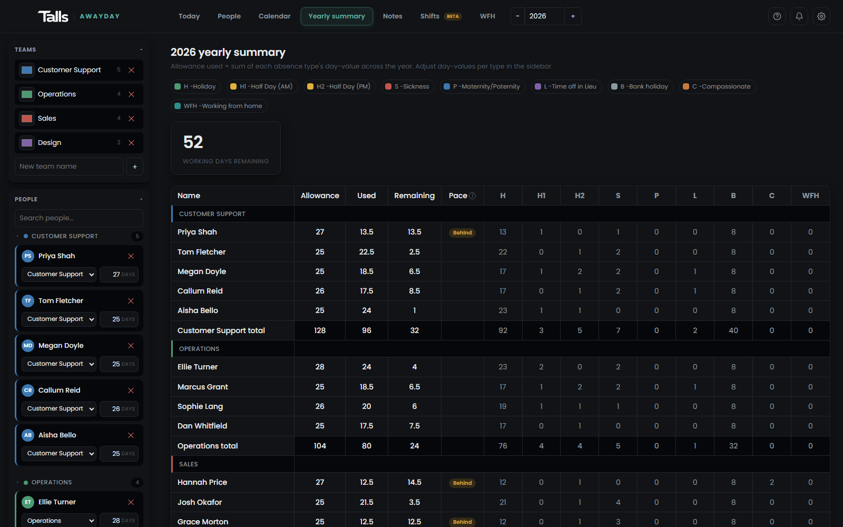Image resolution: width=843 pixels, height=527 pixels.
Task: Open Priya Shah team dropdown
Action: (59, 275)
